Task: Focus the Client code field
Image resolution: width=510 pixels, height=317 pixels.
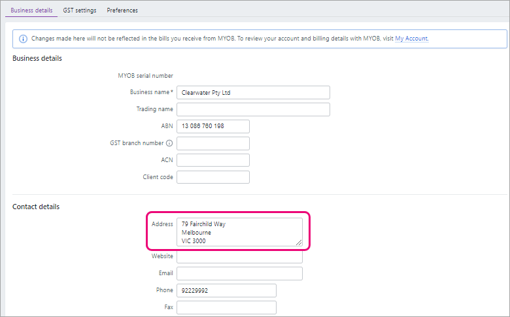Action: point(213,177)
